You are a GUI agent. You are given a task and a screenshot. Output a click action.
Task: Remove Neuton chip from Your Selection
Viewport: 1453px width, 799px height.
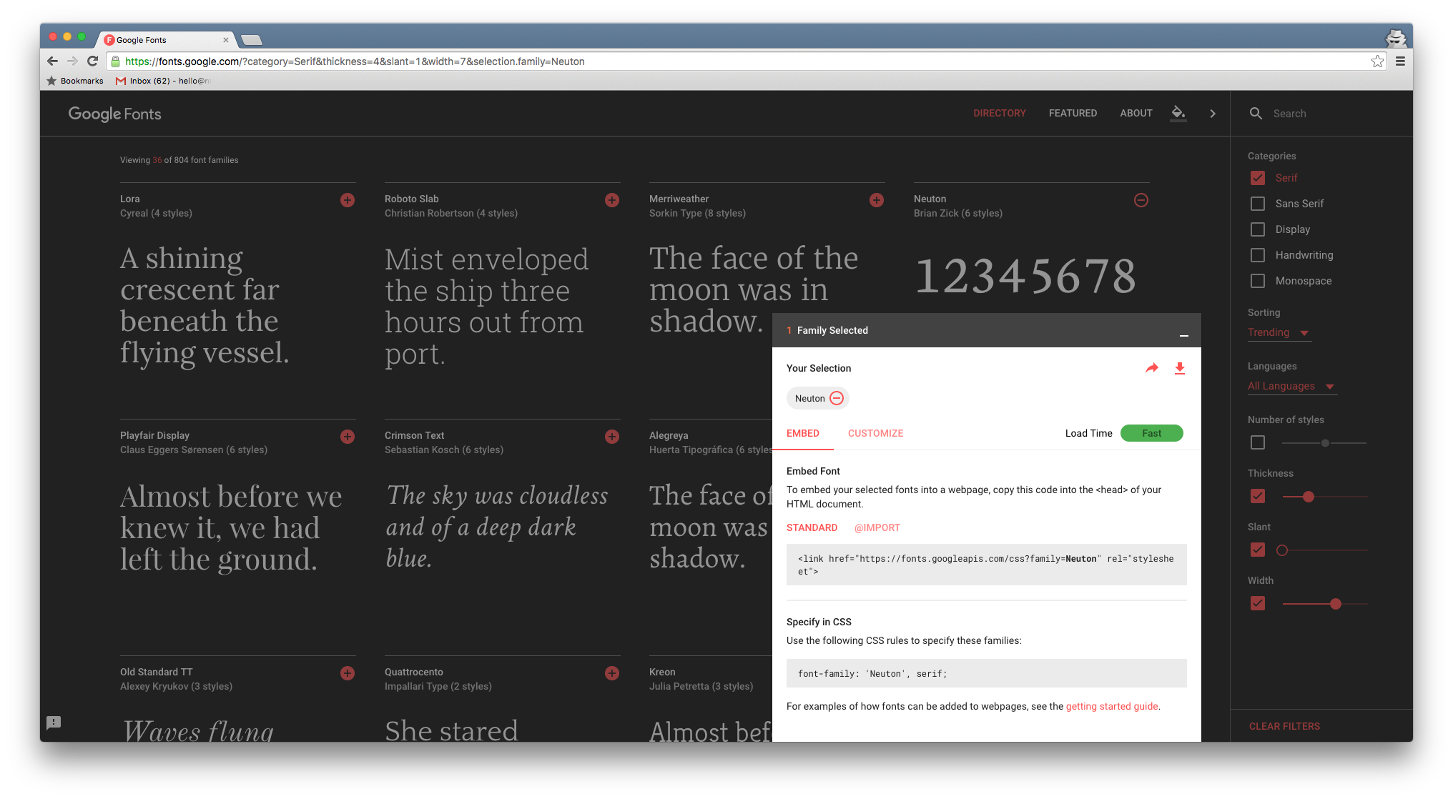click(x=837, y=398)
